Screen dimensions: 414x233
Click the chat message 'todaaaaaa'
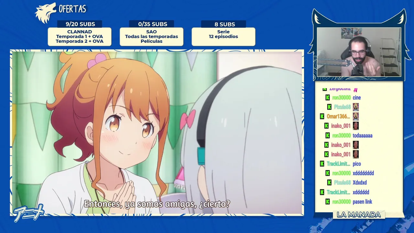coord(362,135)
